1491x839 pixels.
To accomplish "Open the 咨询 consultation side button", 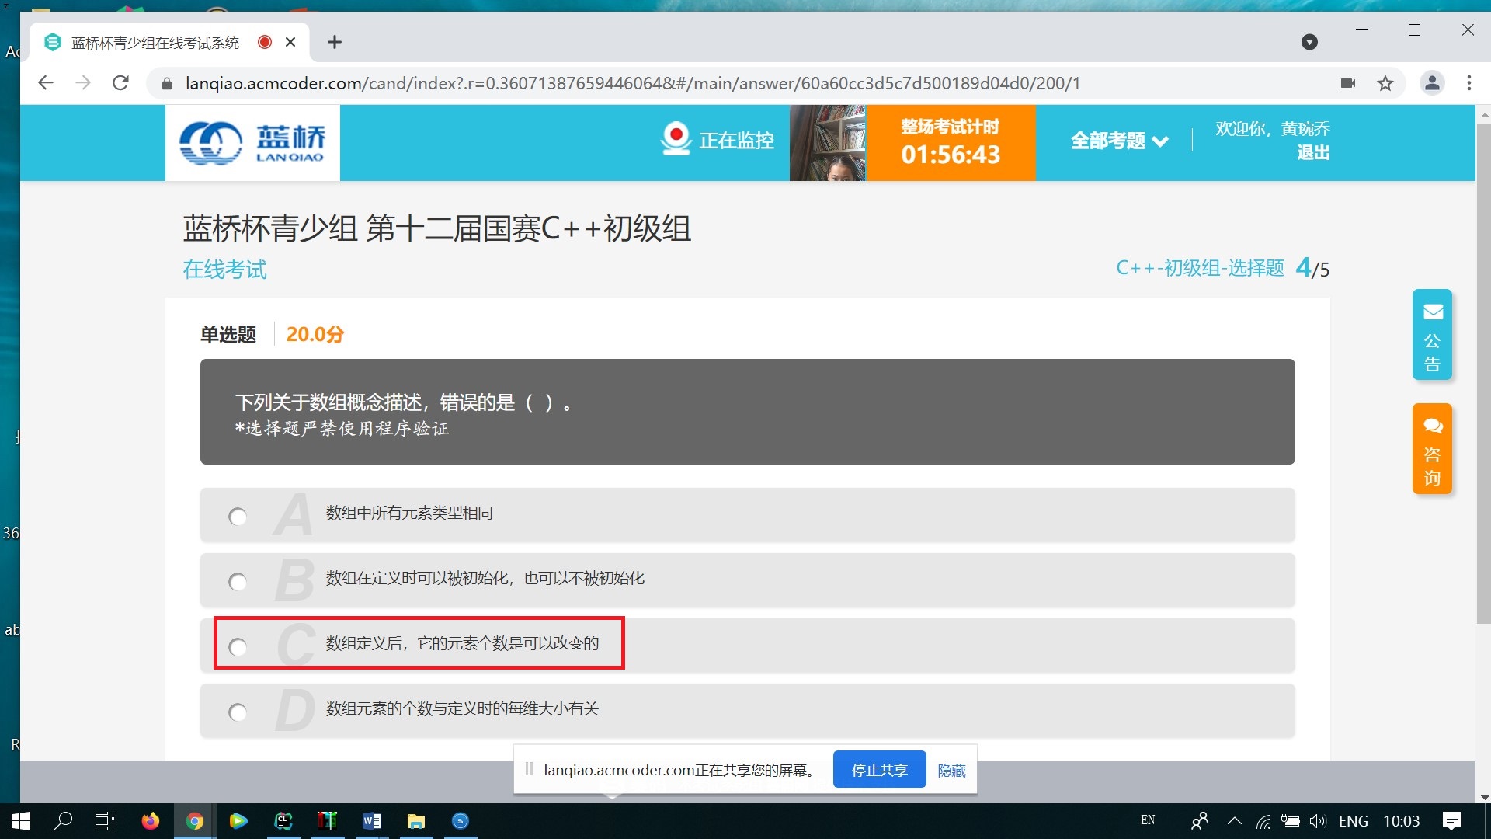I will (x=1432, y=448).
